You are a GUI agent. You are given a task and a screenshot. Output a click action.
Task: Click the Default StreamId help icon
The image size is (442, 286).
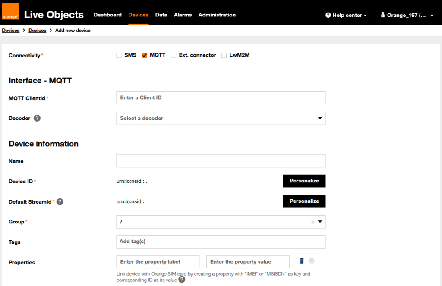(60, 201)
